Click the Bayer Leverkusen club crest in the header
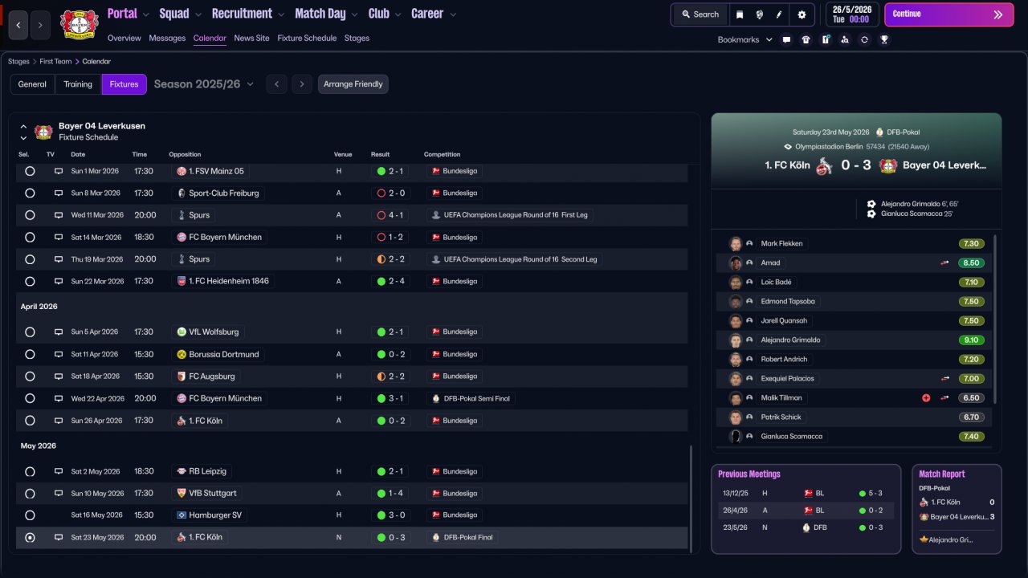1028x578 pixels. point(79,25)
